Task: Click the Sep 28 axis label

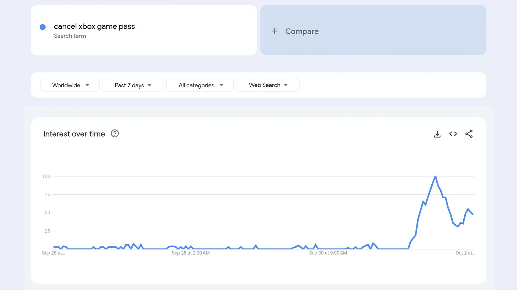Action: 190,253
